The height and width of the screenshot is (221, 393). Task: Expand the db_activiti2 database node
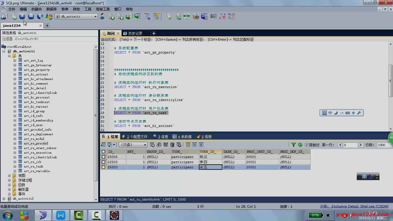[x=4, y=199]
